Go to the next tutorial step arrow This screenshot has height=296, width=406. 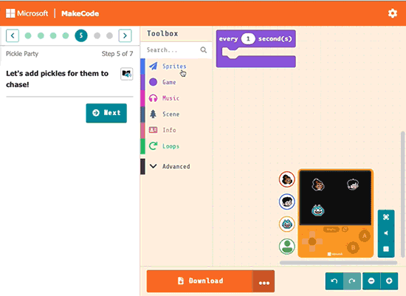point(125,35)
